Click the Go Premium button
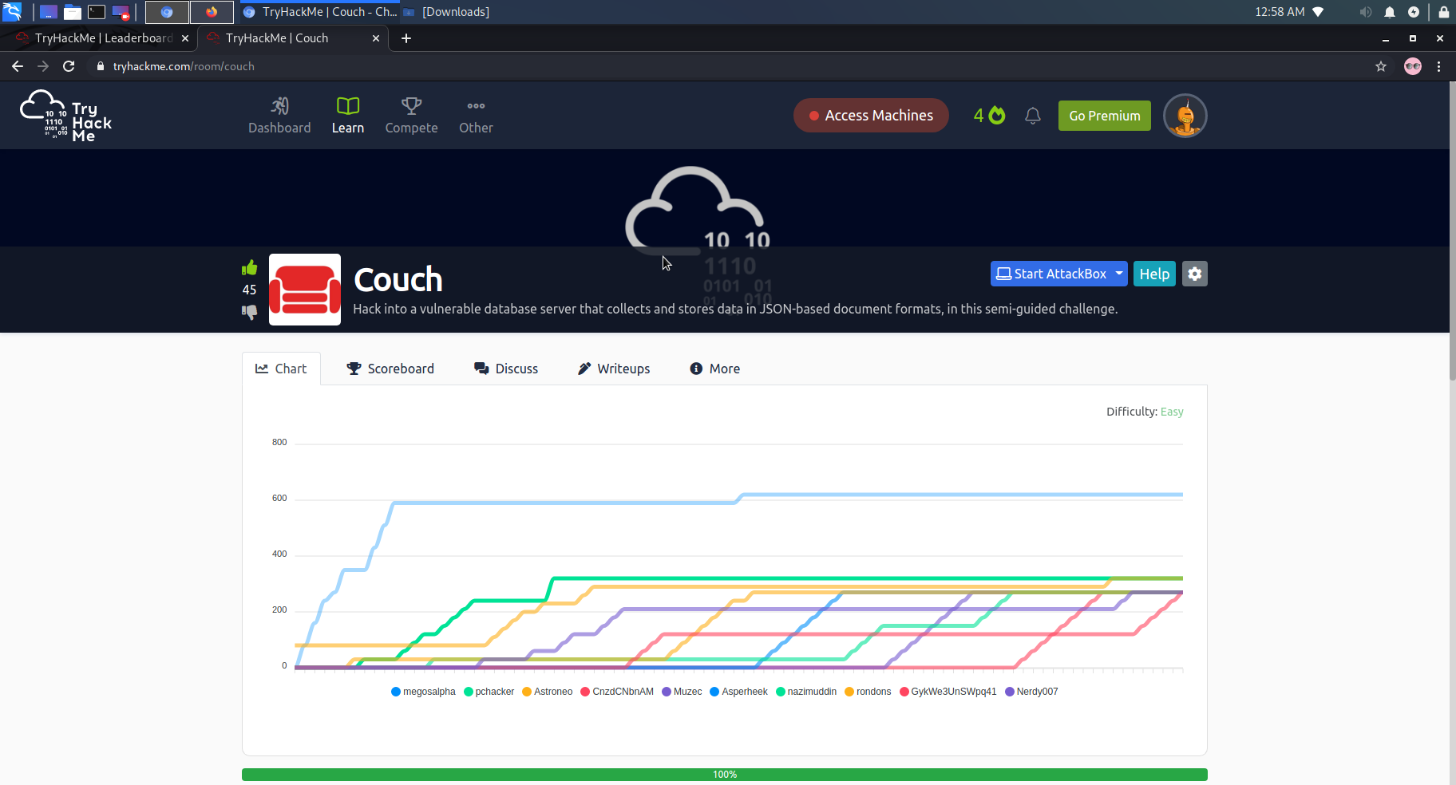The height and width of the screenshot is (785, 1456). [x=1105, y=116]
